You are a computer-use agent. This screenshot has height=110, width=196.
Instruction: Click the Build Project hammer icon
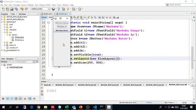[59, 9]
